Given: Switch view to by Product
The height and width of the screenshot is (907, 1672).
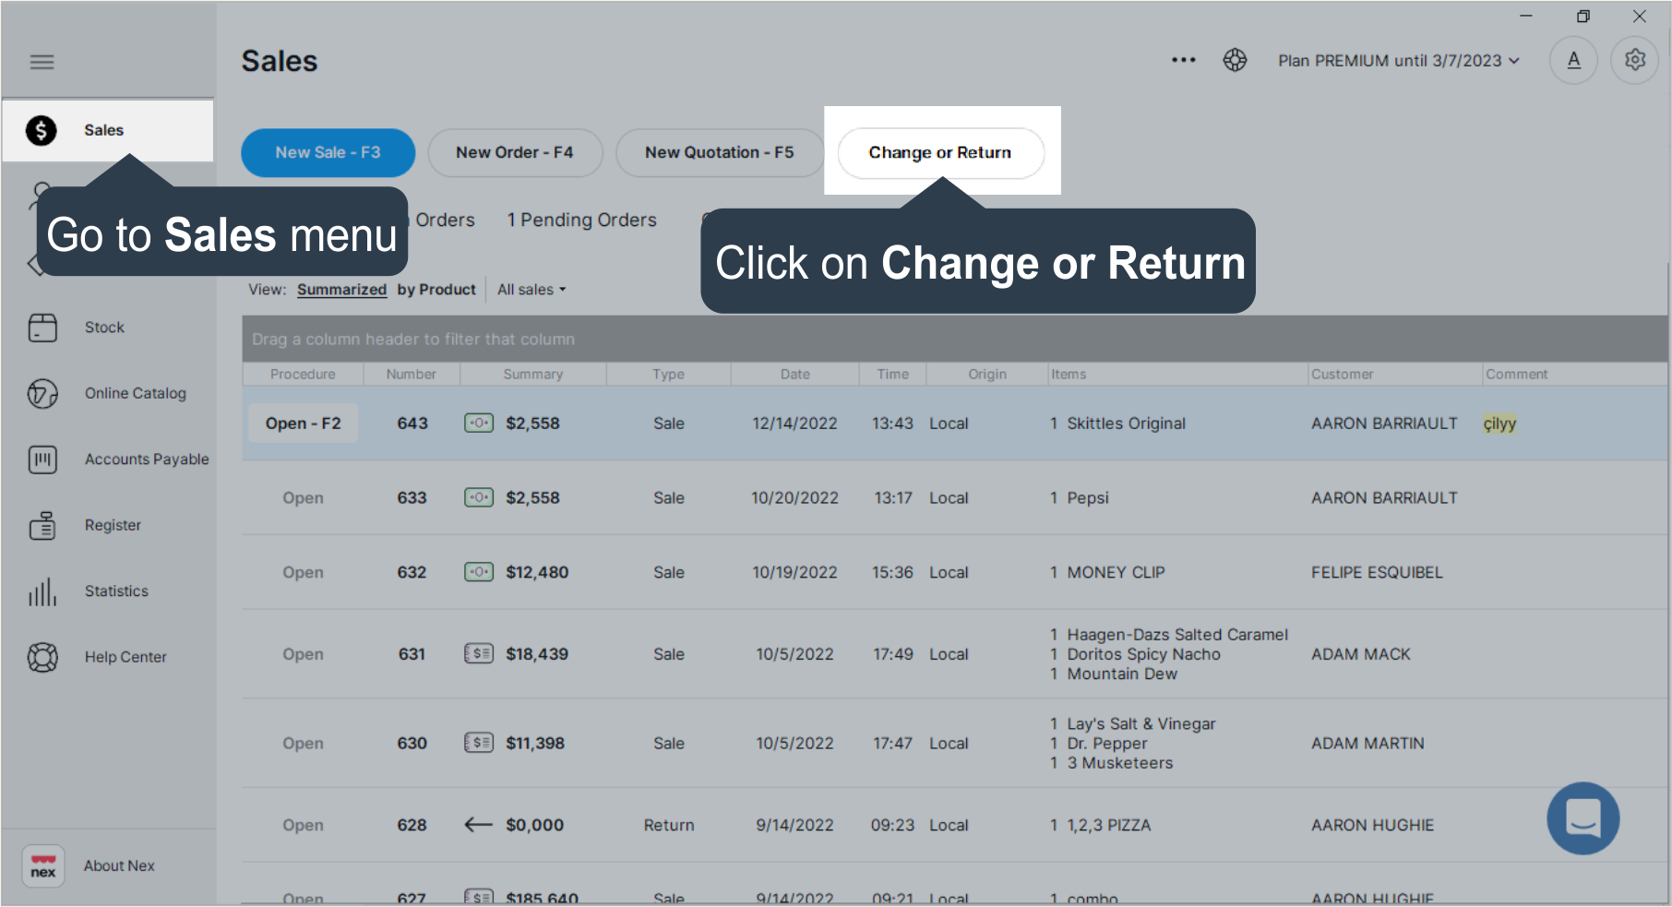Looking at the screenshot, I should 436,290.
